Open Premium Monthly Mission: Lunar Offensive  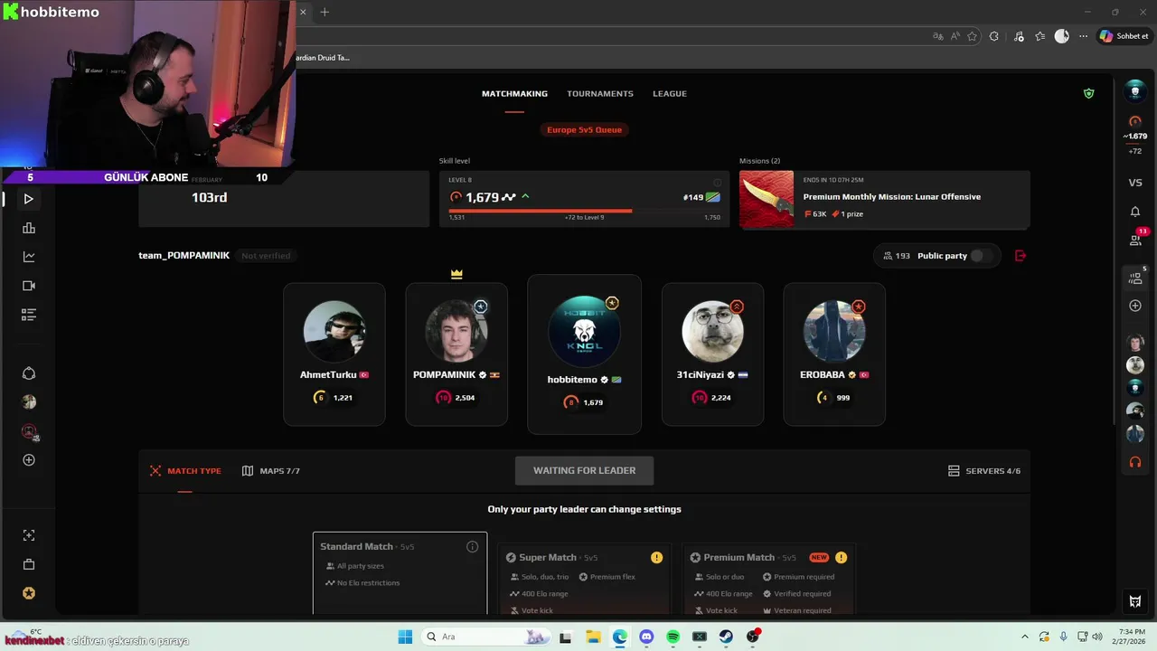click(x=885, y=200)
